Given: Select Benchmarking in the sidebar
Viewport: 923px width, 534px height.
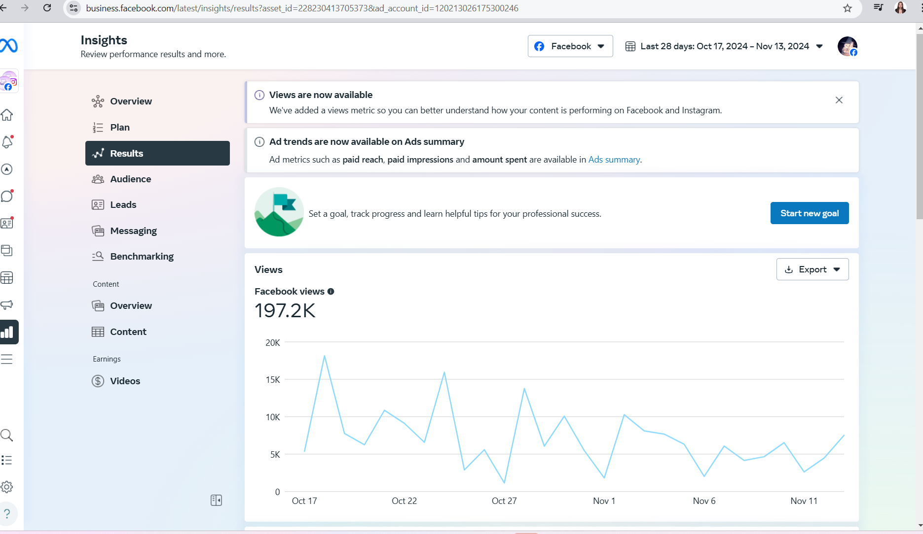Looking at the screenshot, I should [142, 257].
